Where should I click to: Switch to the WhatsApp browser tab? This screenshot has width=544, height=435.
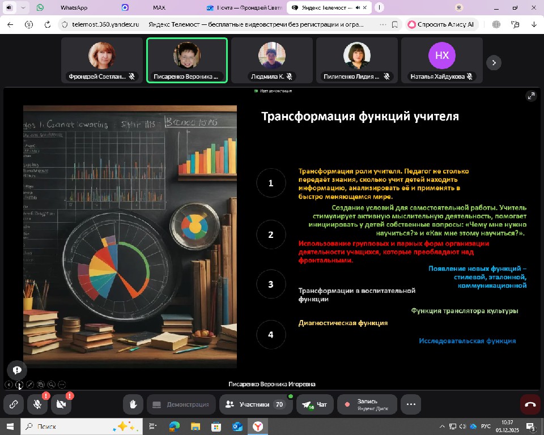[74, 8]
